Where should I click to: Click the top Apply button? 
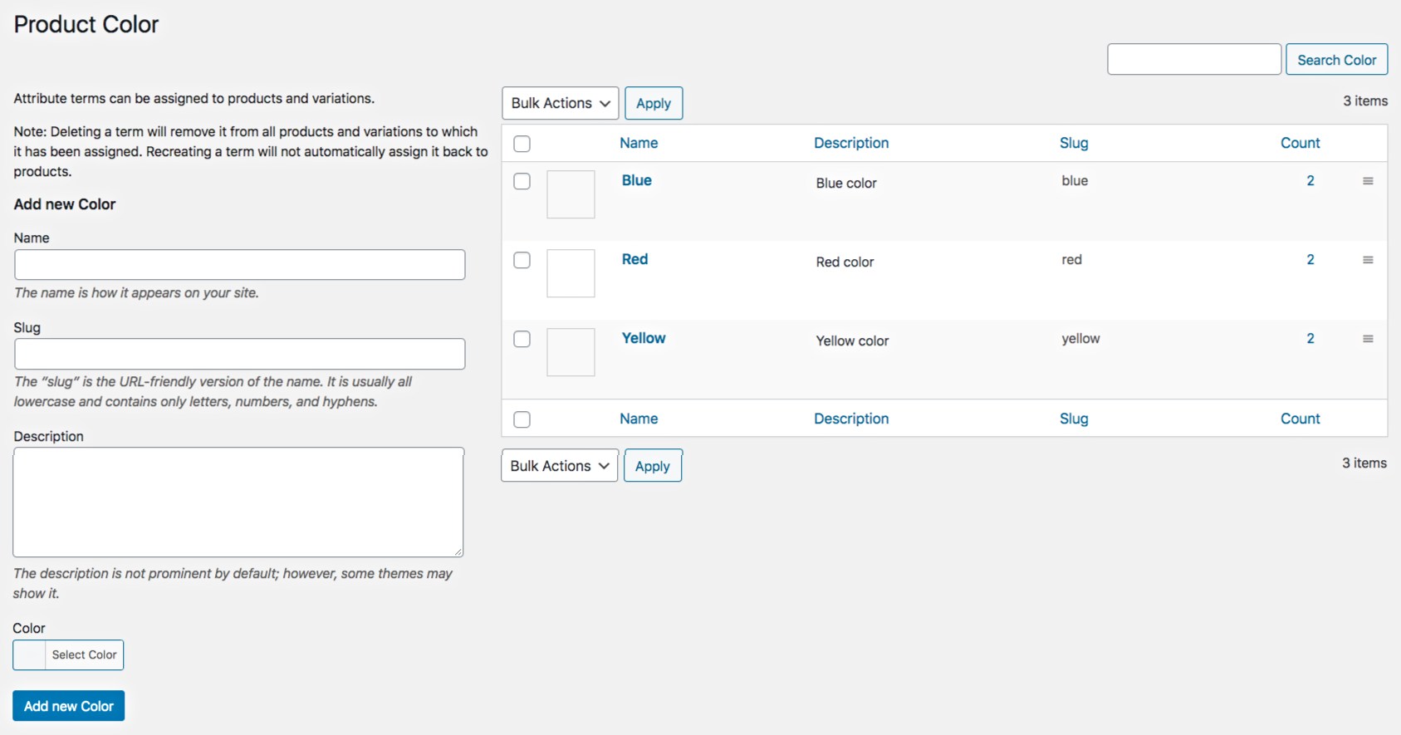pos(654,104)
